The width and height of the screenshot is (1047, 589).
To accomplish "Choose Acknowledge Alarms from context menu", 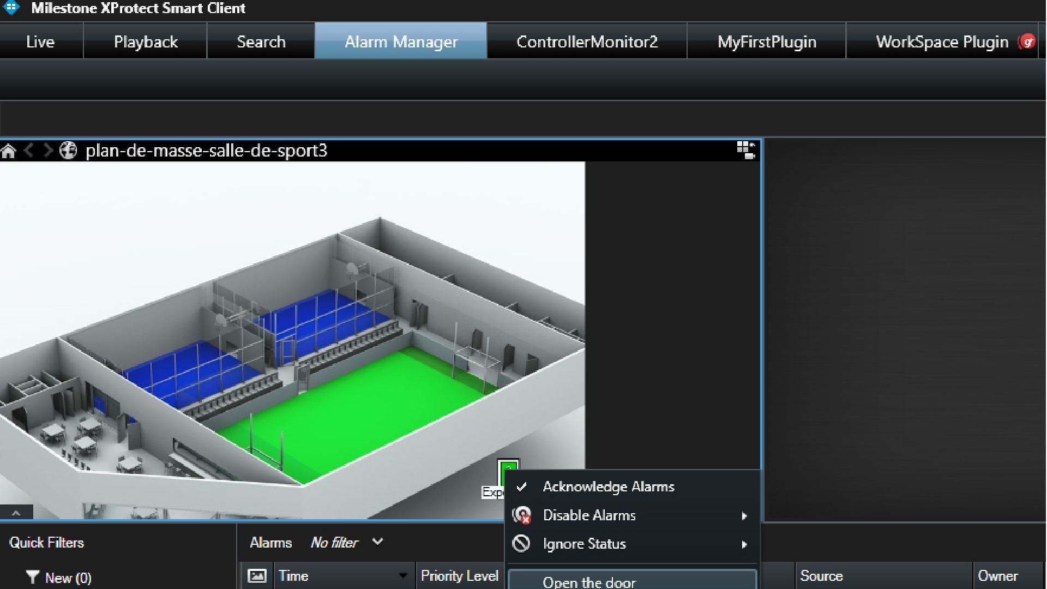I will [x=633, y=487].
